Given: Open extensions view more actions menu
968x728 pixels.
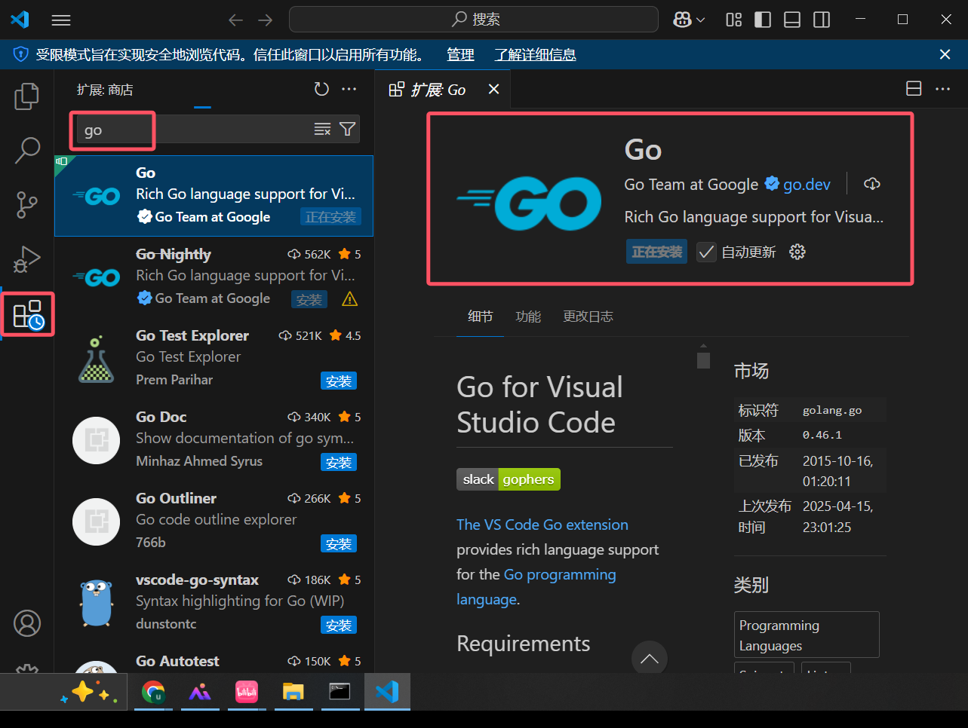Looking at the screenshot, I should pyautogui.click(x=349, y=90).
